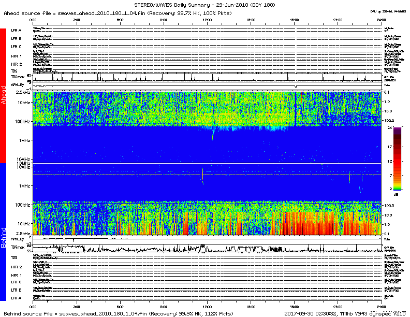410x317 pixels.
Task: Click the 16MHz frequency axis label
Action: 23,163
